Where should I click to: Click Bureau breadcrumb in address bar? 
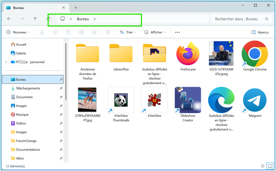click(83, 19)
